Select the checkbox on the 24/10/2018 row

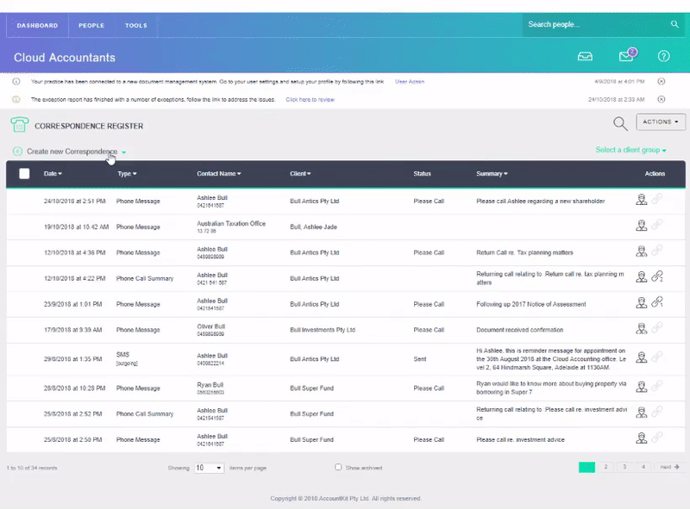tap(25, 201)
